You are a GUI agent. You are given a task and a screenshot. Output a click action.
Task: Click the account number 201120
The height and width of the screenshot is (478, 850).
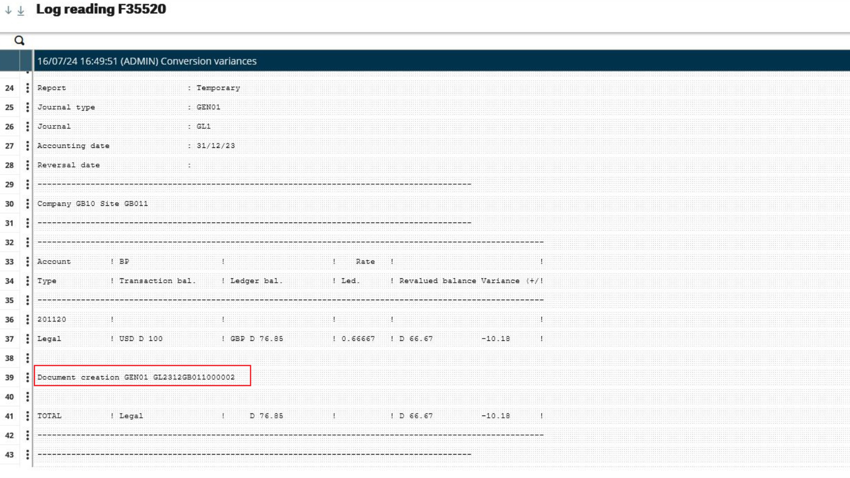coord(51,320)
